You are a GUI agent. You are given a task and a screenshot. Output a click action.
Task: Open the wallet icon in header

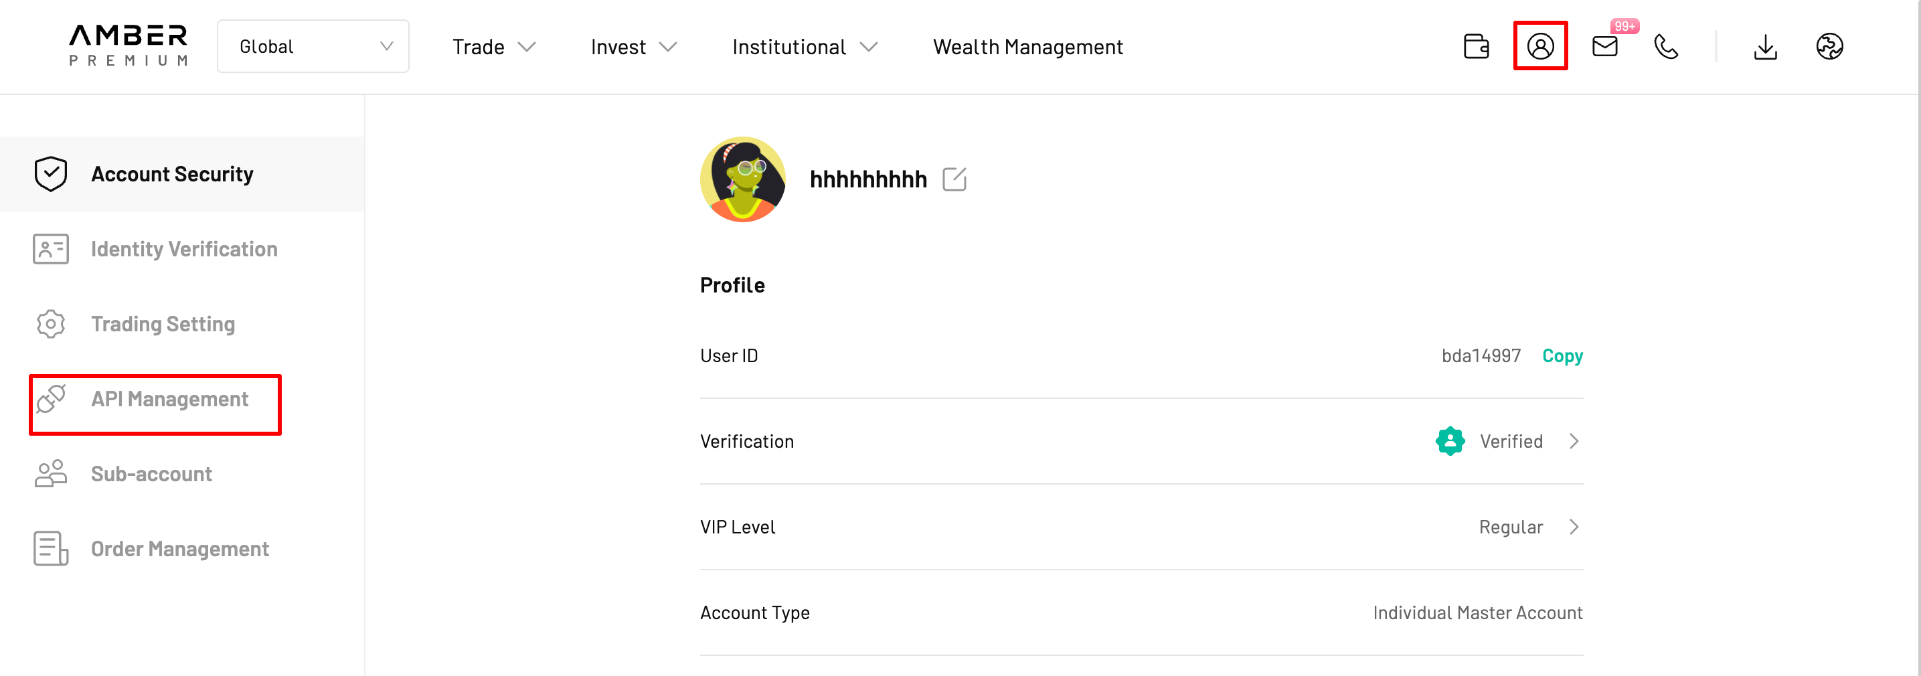1476,46
